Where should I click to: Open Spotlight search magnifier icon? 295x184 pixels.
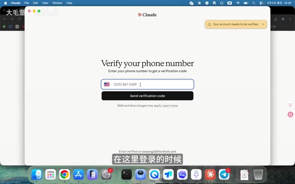coord(254,3)
